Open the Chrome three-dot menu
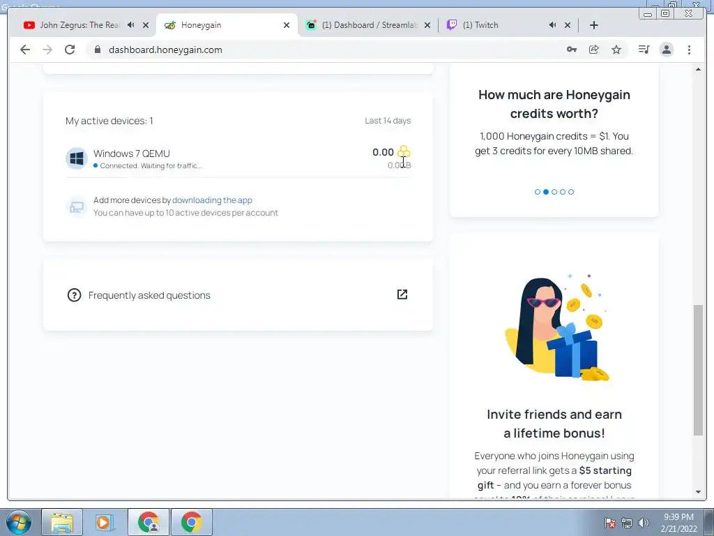The height and width of the screenshot is (536, 714). (x=689, y=50)
